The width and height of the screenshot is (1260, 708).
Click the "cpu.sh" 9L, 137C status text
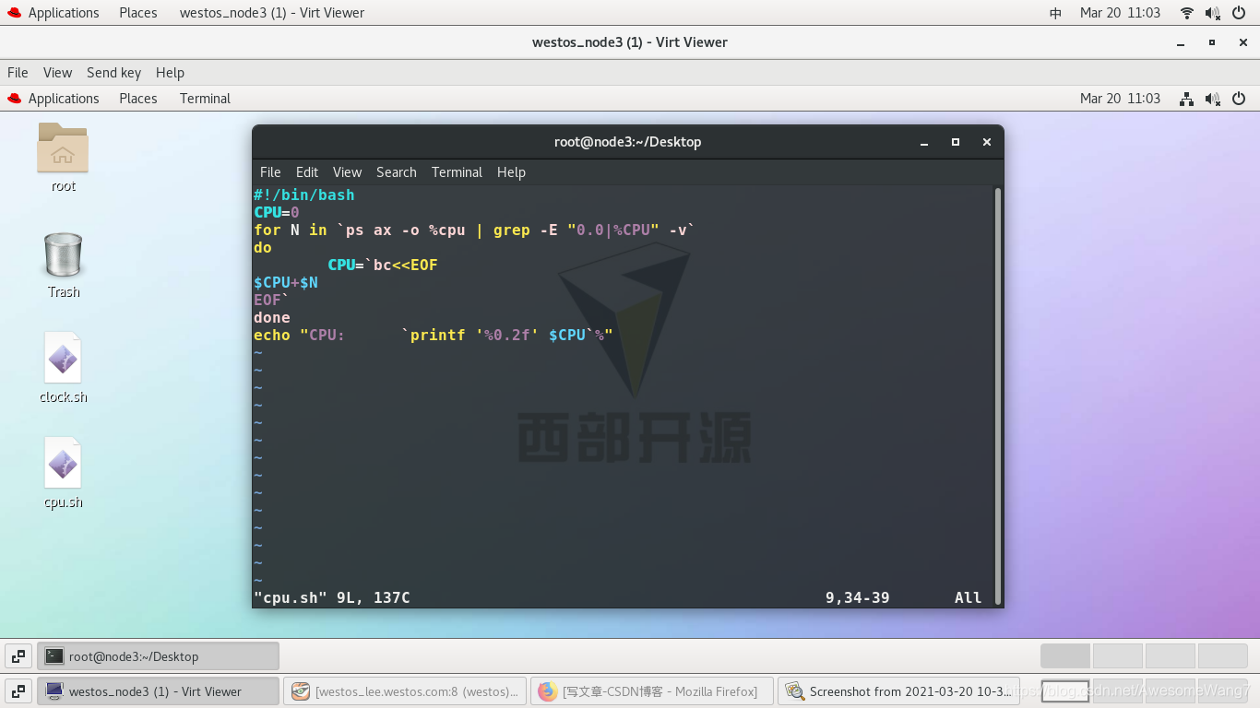coord(332,598)
